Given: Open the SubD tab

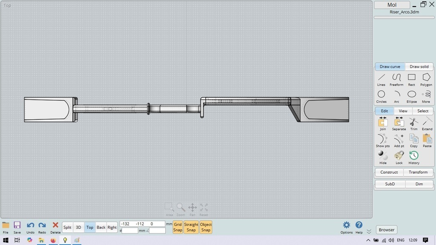Looking at the screenshot, I should point(390,184).
